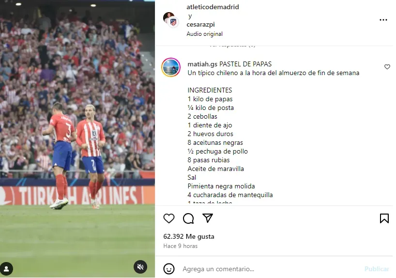Like the post with the heart icon

pyautogui.click(x=168, y=218)
